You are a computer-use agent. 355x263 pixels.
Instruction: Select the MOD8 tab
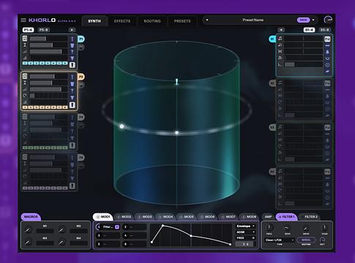pos(249,216)
